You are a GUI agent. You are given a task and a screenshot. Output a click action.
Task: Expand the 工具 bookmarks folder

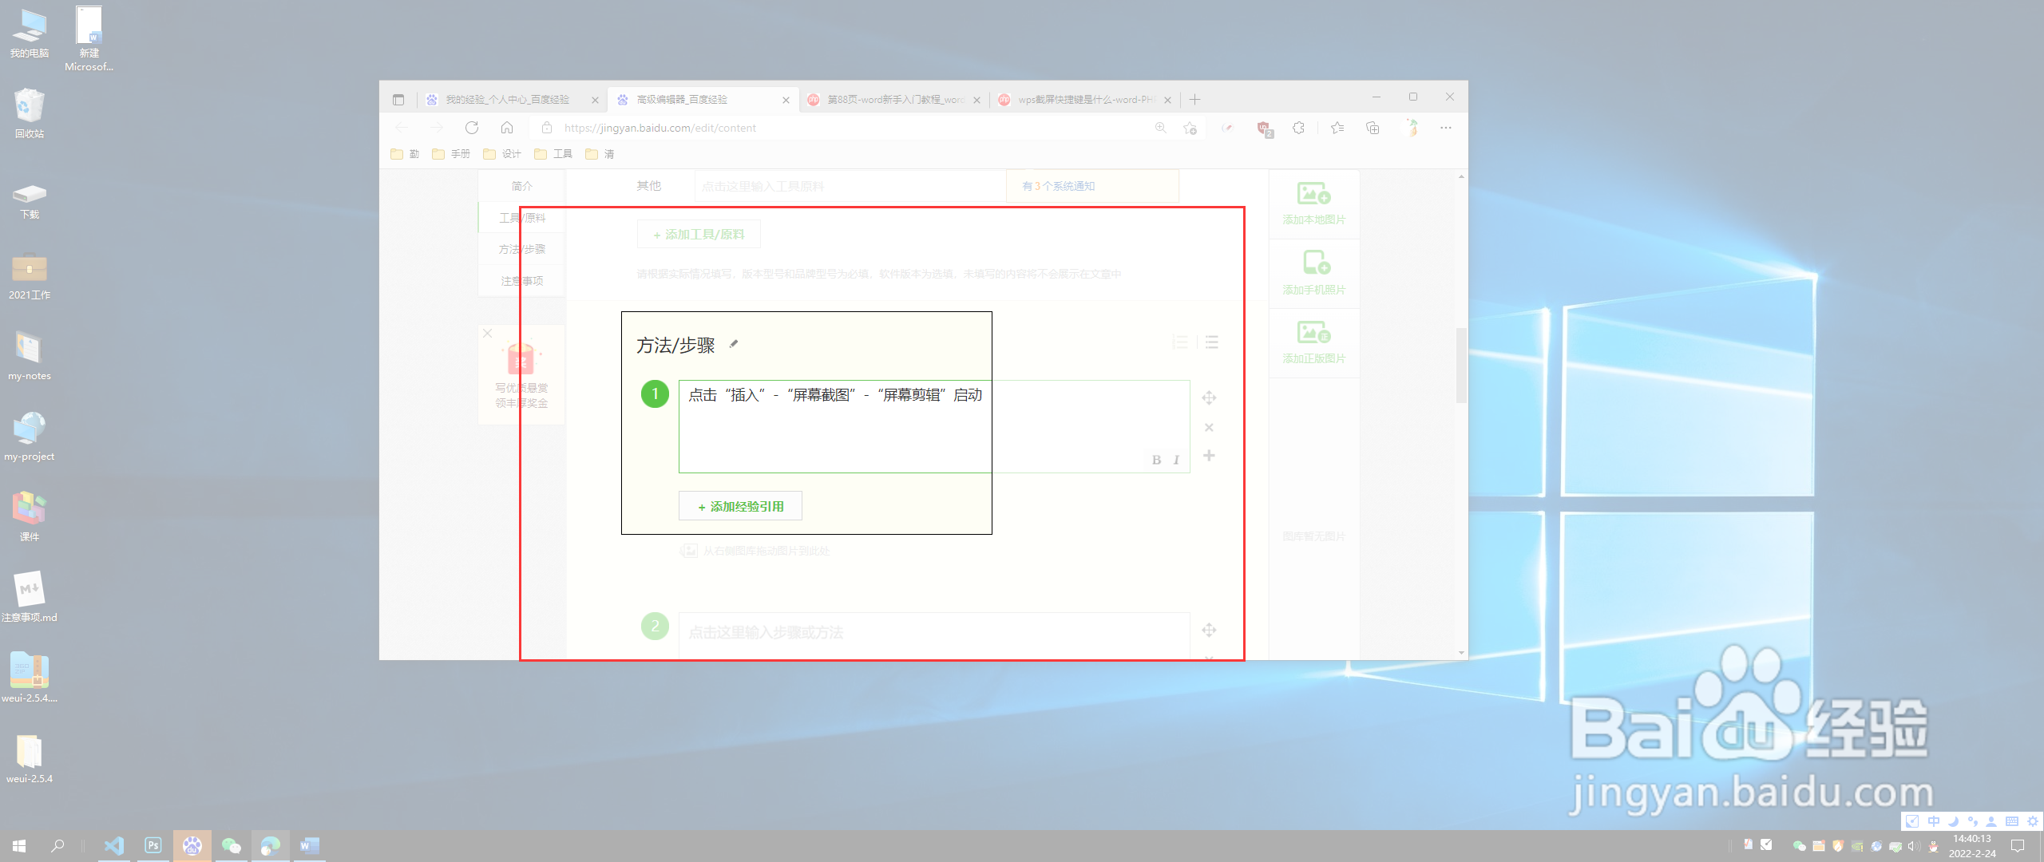(x=553, y=154)
